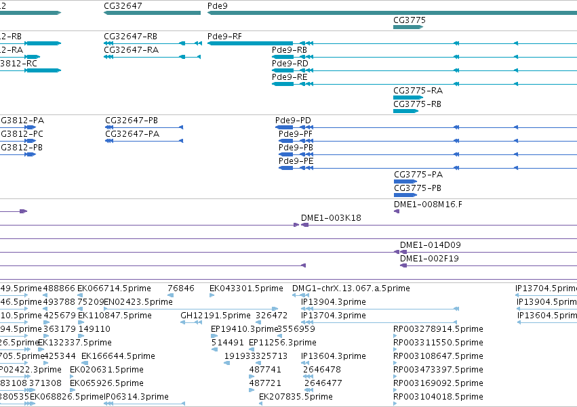Image resolution: width=577 pixels, height=407 pixels.
Task: Open EST EK066714.5prime
Action: pyautogui.click(x=114, y=288)
